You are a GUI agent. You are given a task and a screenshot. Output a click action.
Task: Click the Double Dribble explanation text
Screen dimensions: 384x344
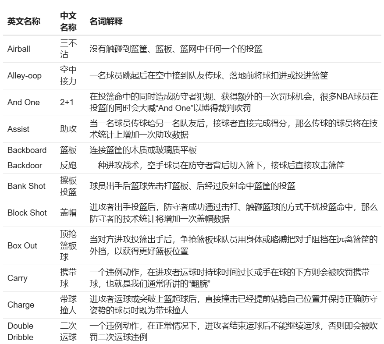click(x=234, y=332)
